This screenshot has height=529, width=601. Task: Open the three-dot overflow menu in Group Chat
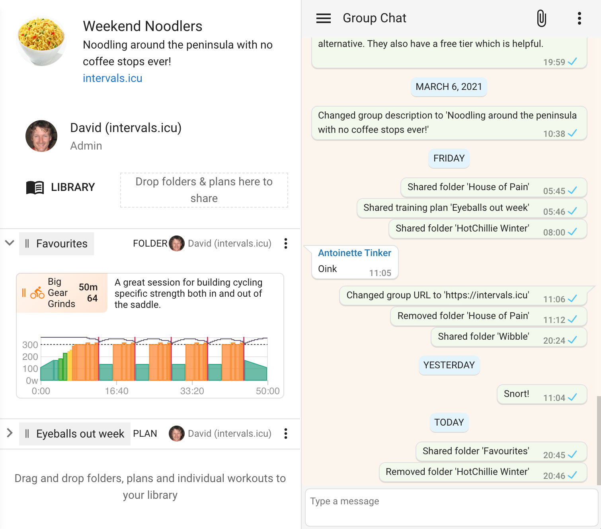click(x=579, y=18)
